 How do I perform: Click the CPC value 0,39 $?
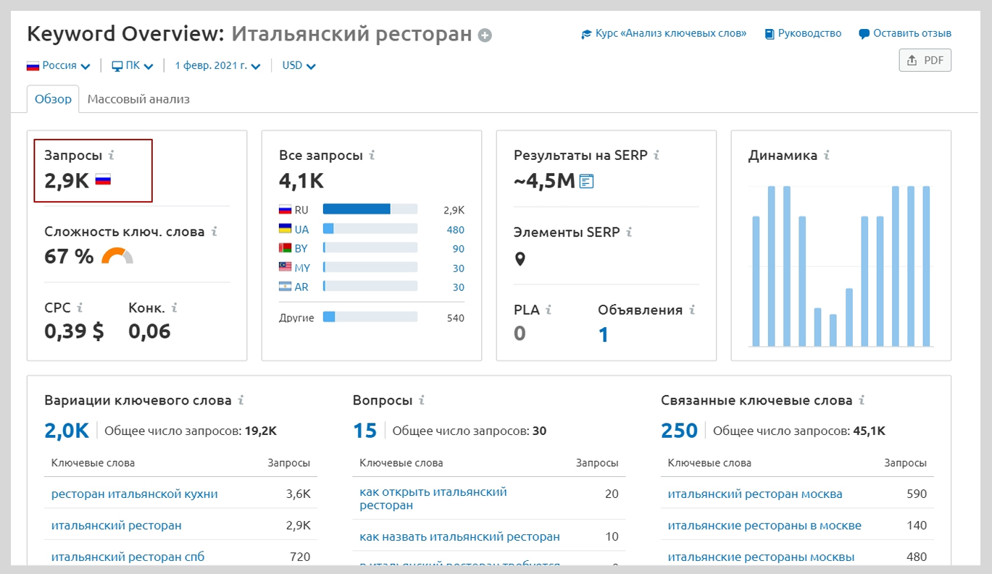(x=74, y=332)
